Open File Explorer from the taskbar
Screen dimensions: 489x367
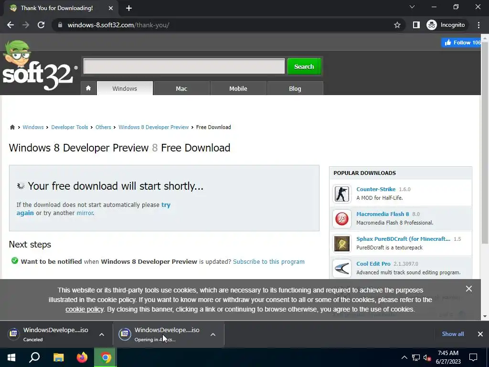58,357
